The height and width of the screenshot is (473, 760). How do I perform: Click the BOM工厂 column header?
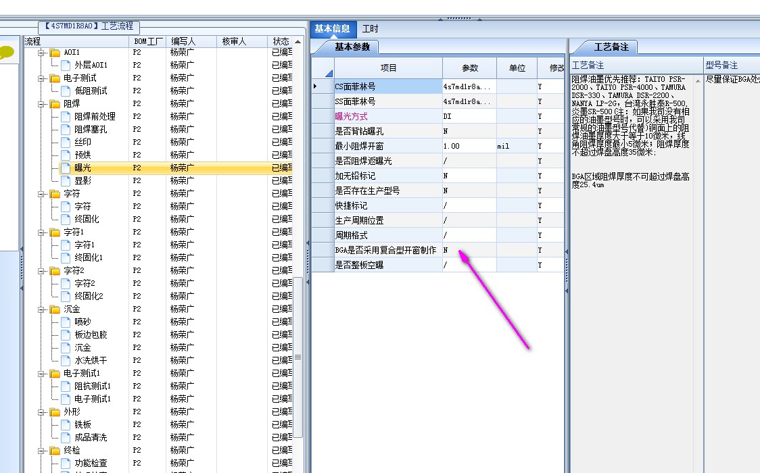click(x=148, y=42)
